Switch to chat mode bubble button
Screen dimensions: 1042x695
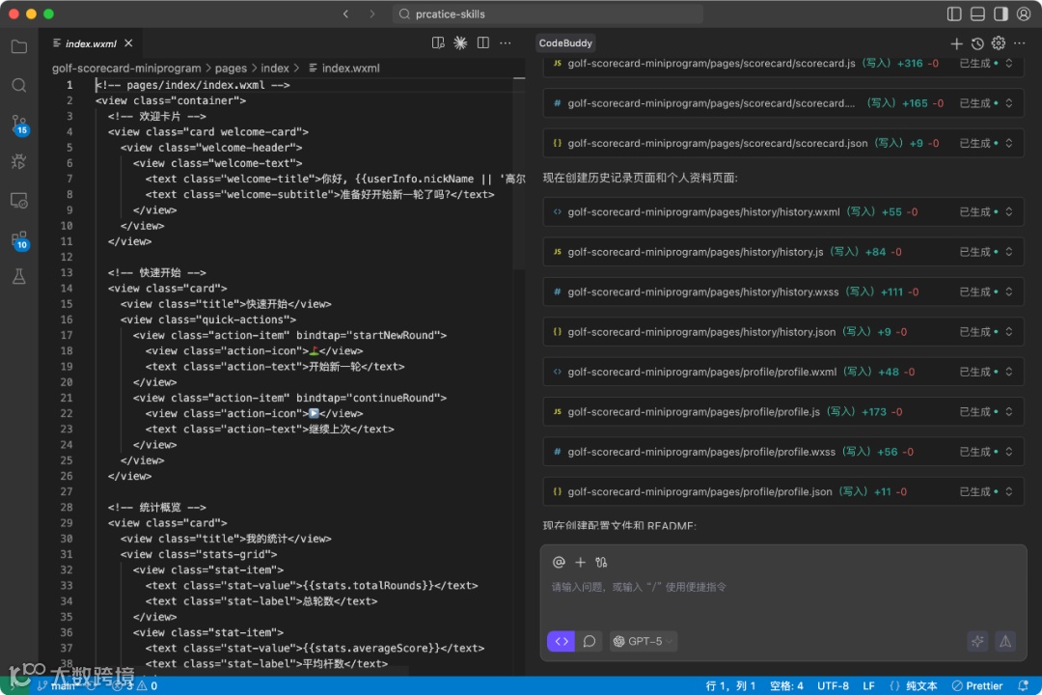pyautogui.click(x=590, y=641)
